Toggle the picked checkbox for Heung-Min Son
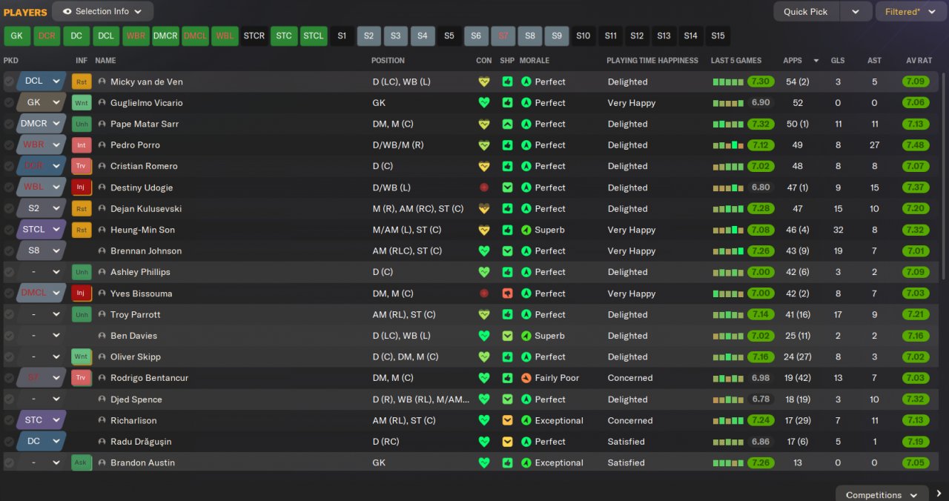 (9, 230)
